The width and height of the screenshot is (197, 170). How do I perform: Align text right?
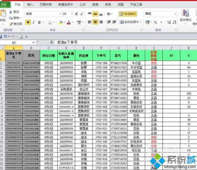101,22
